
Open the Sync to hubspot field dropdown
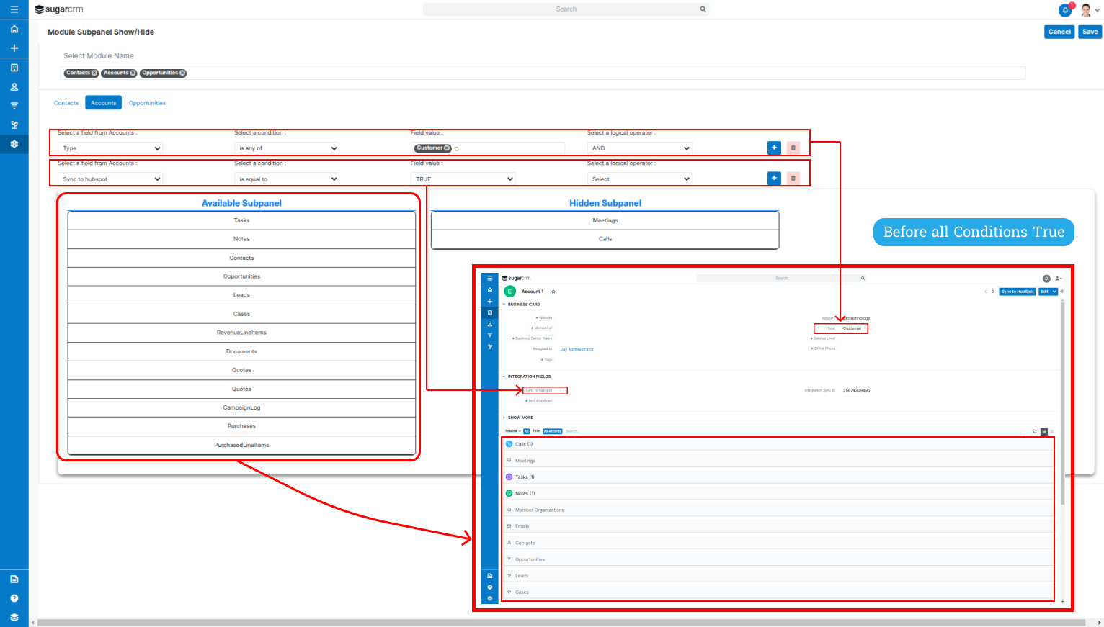point(110,179)
